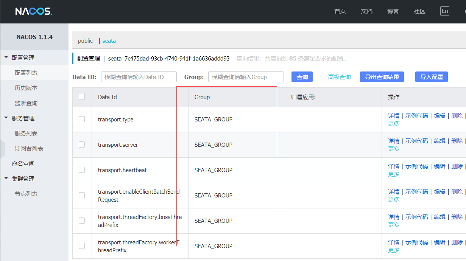Switch to the public namespace tab
The width and height of the screenshot is (466, 261).
point(85,41)
